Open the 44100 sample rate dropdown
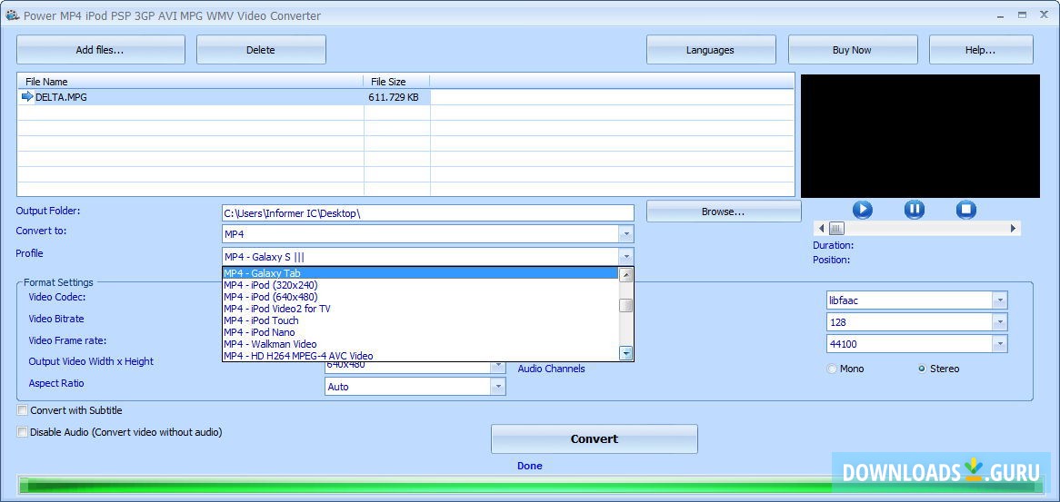Image resolution: width=1060 pixels, height=502 pixels. pyautogui.click(x=999, y=344)
